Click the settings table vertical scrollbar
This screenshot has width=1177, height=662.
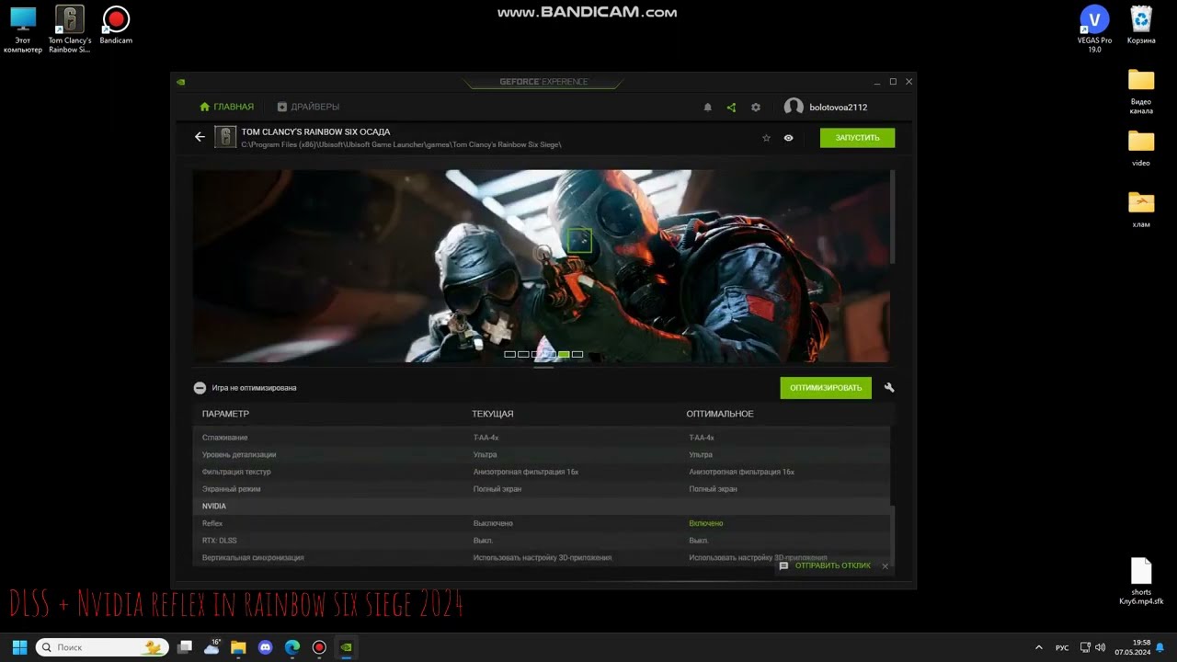tap(892, 533)
